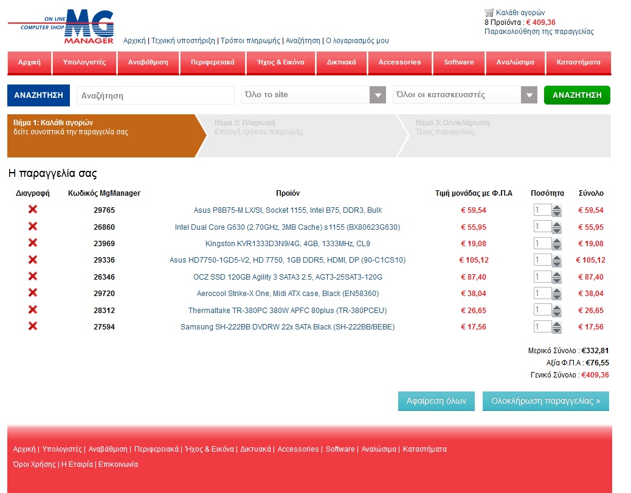The height and width of the screenshot is (493, 631).
Task: Adjust quantity stepper for Kingston RAM
Action: coord(557,244)
